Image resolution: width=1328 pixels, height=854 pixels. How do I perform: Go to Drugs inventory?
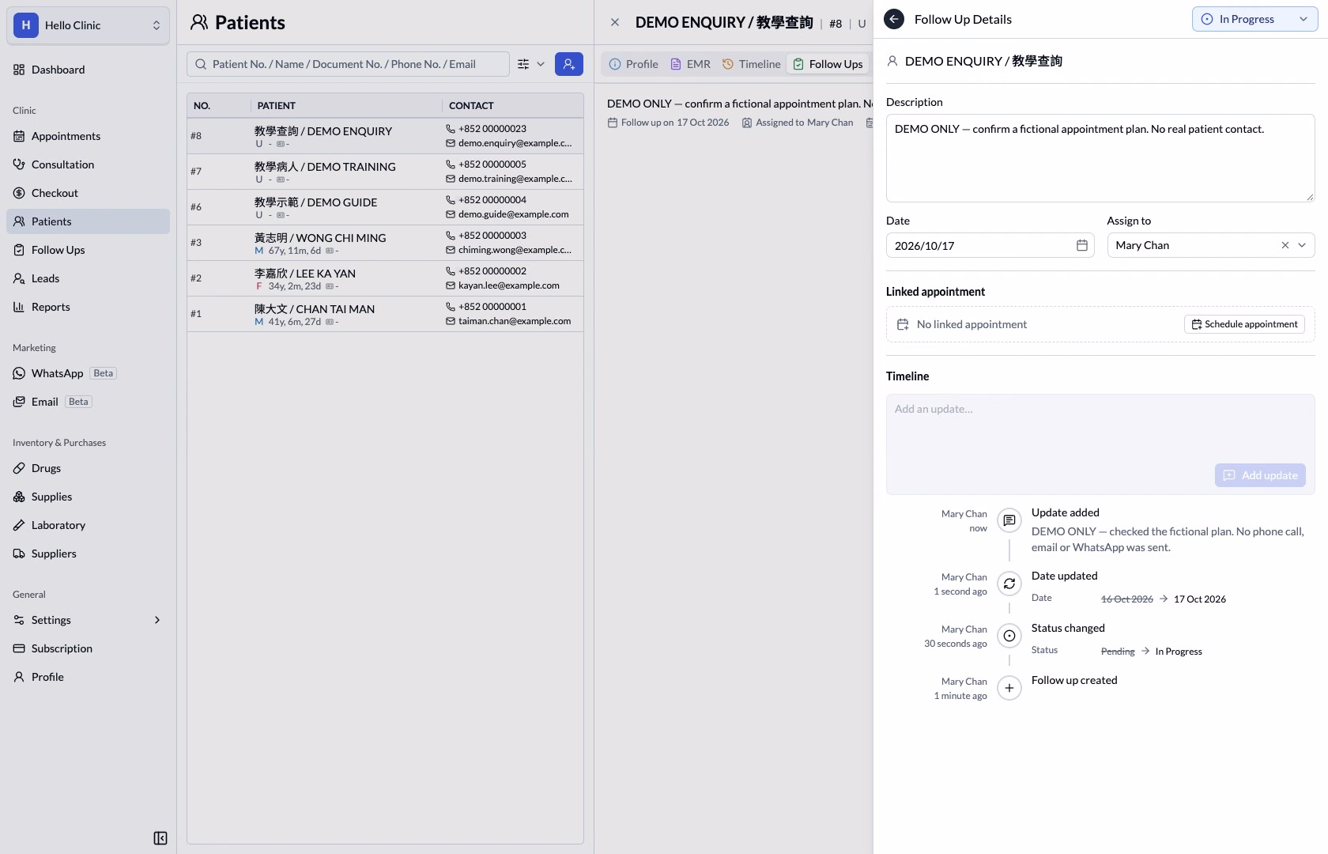(x=88, y=468)
